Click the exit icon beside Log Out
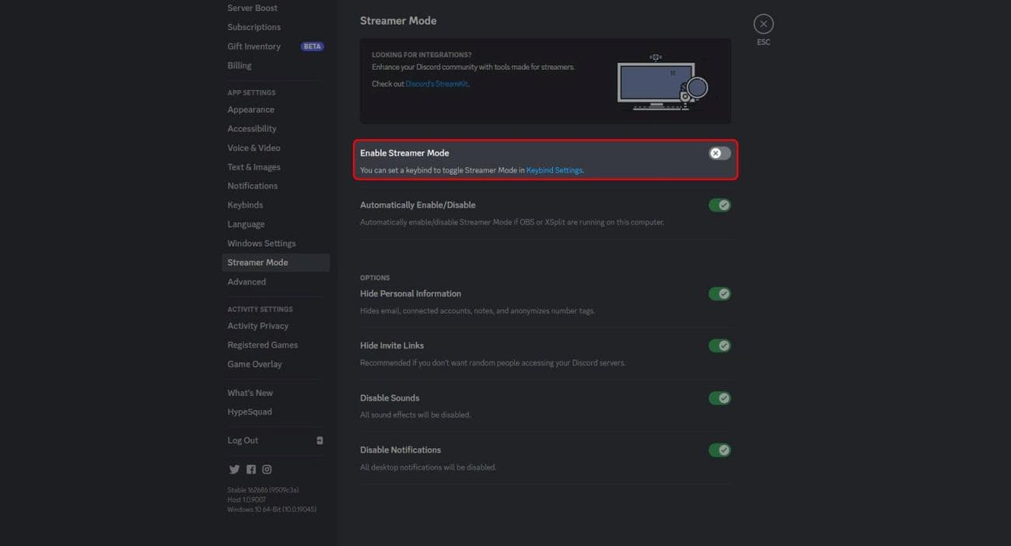Viewport: 1011px width, 546px height. (x=319, y=439)
